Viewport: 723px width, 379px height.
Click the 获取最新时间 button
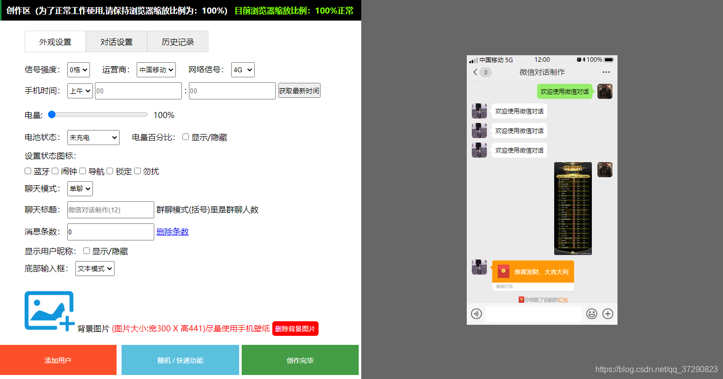[x=299, y=91]
